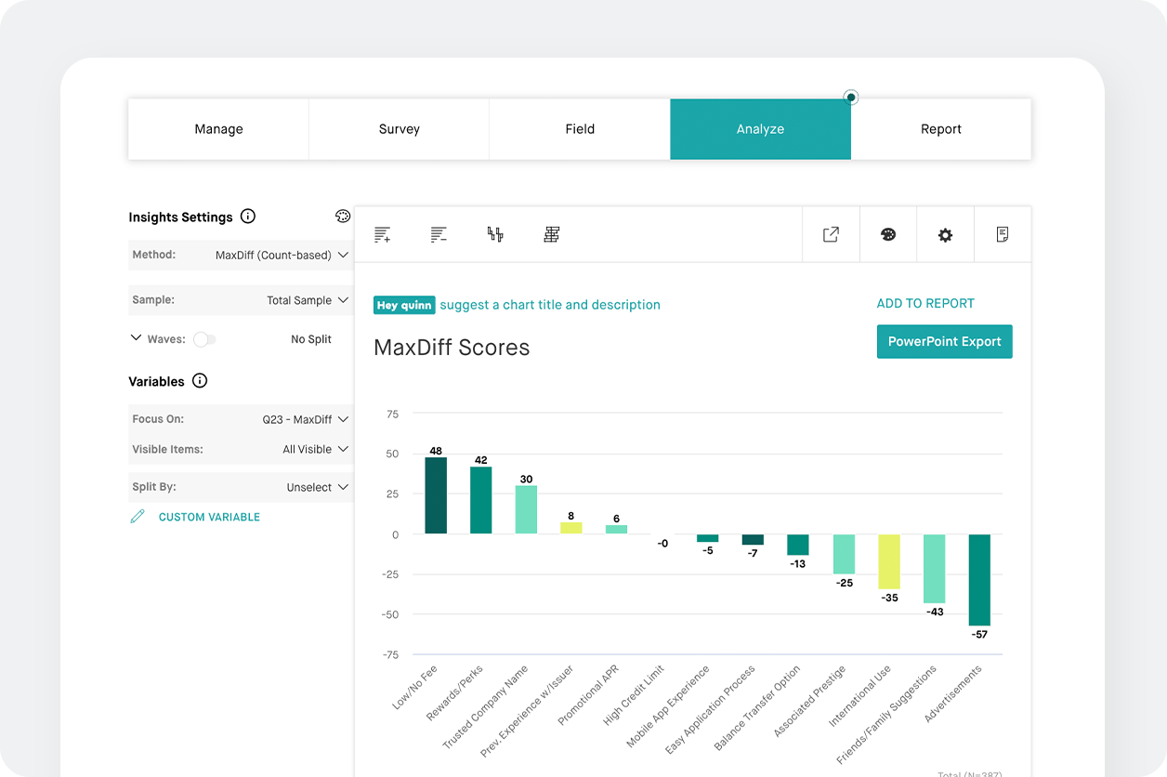
Task: Click the Advertisements axis label
Action: (x=953, y=694)
